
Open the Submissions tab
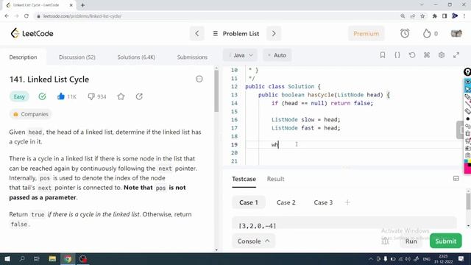click(x=192, y=57)
